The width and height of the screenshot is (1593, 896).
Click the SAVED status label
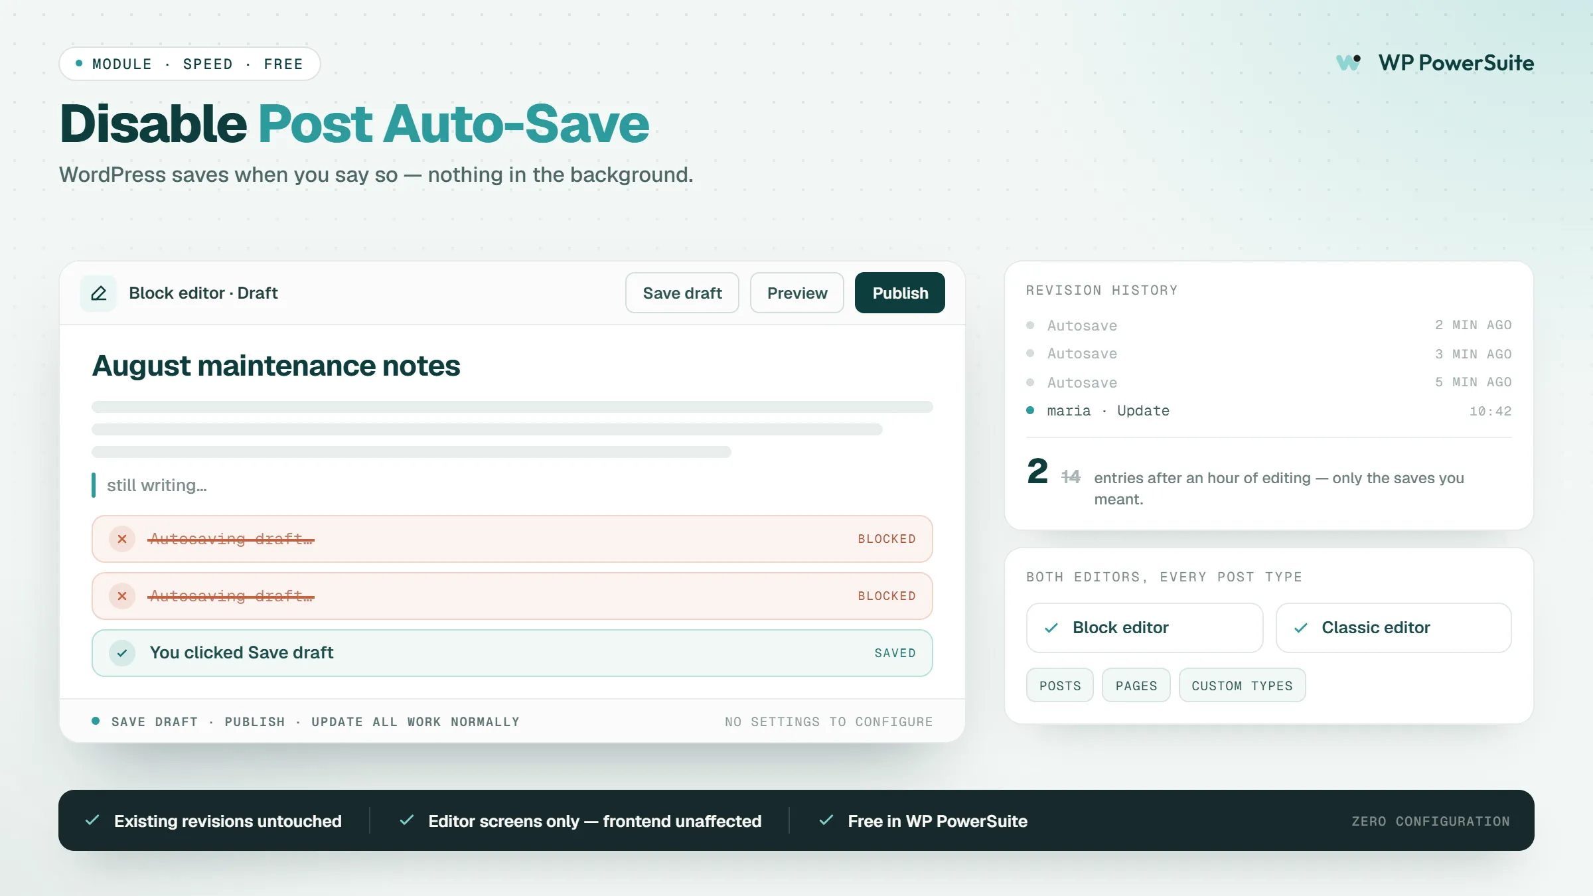pyautogui.click(x=895, y=653)
